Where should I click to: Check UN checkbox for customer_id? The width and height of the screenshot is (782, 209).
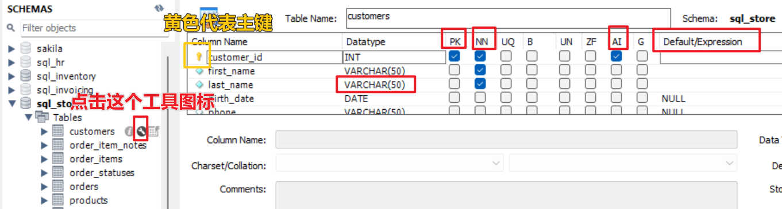565,56
